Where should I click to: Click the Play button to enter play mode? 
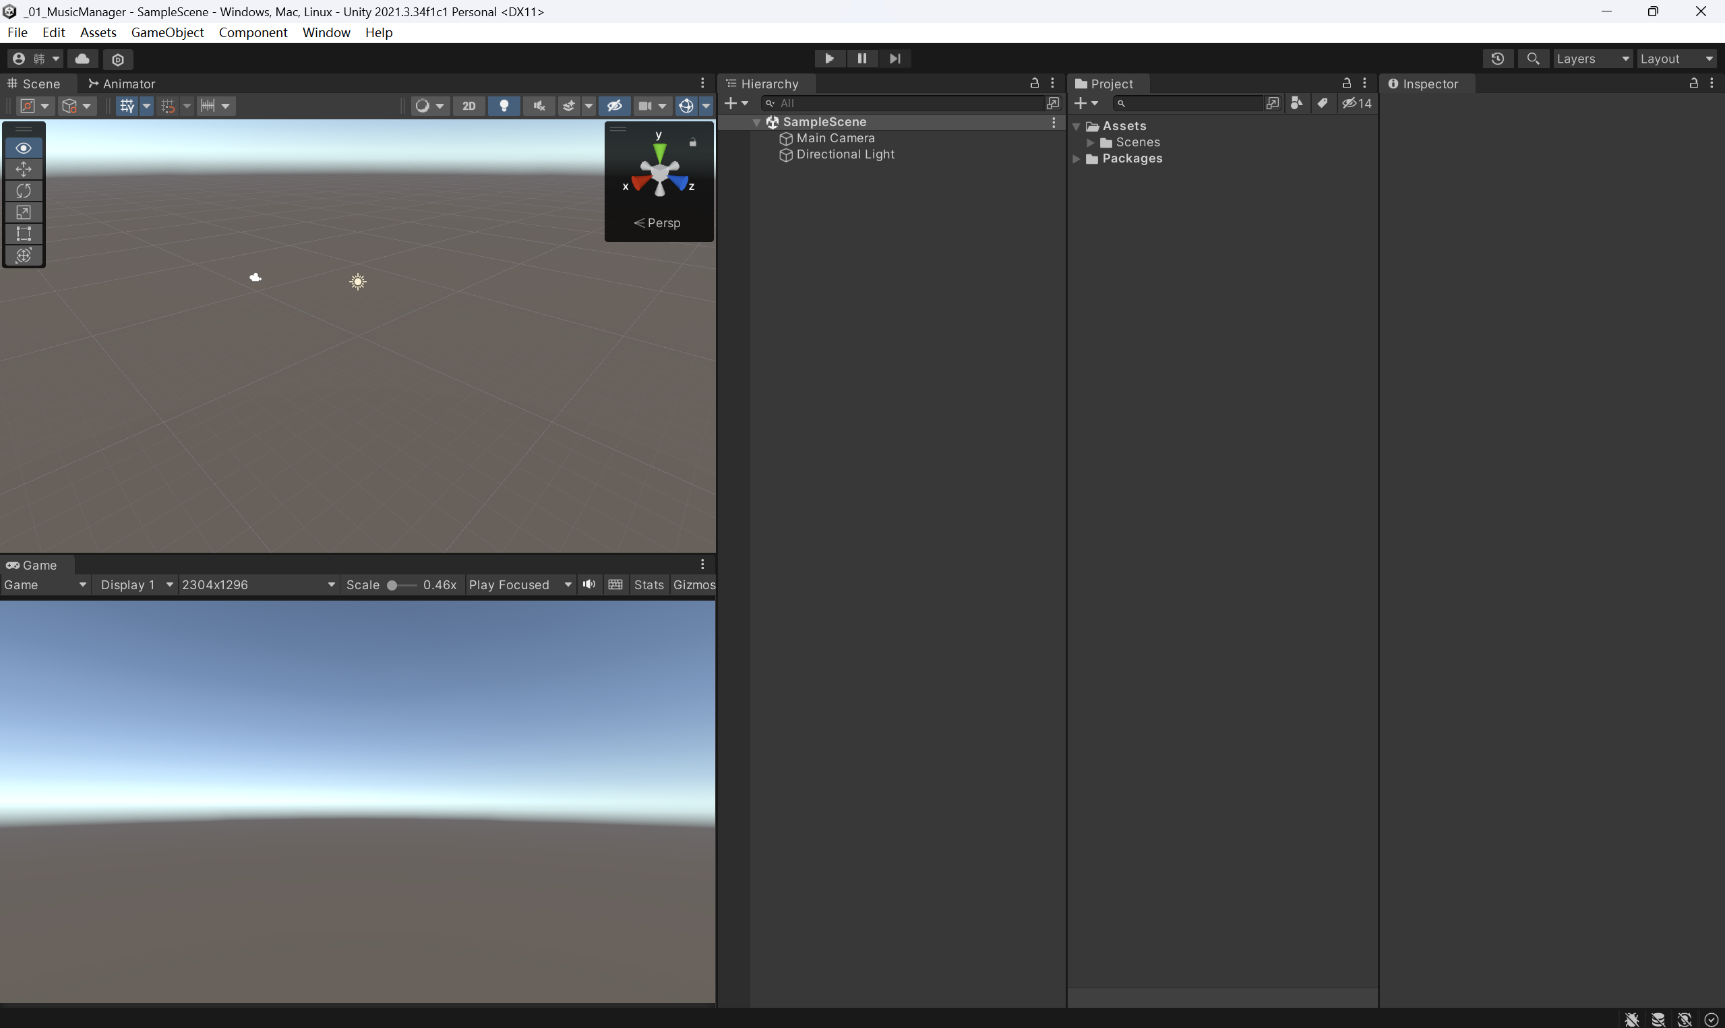pos(829,59)
